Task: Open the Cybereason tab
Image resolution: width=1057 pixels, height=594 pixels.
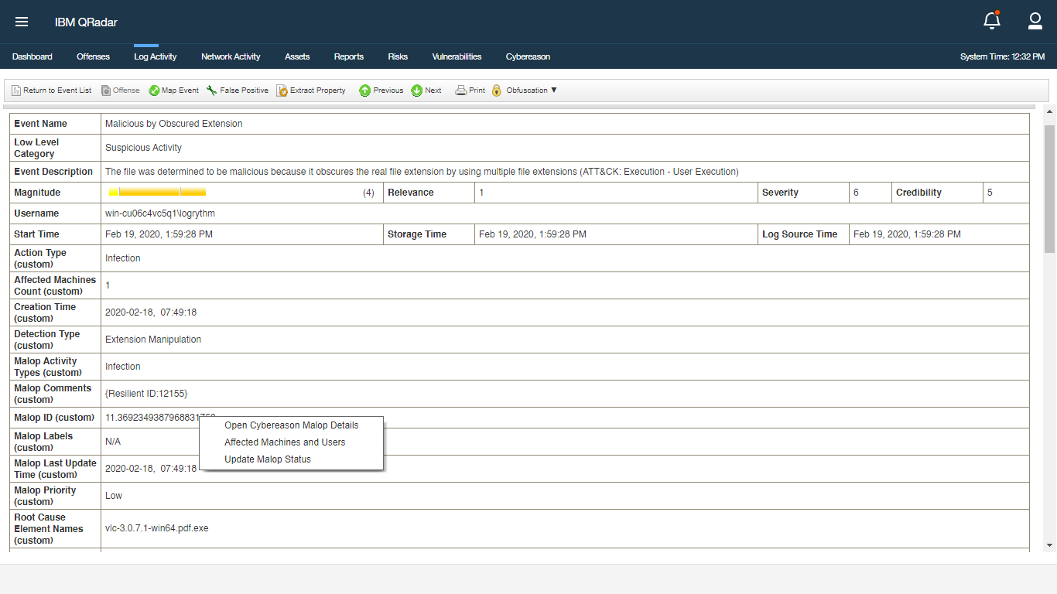Action: pos(528,56)
